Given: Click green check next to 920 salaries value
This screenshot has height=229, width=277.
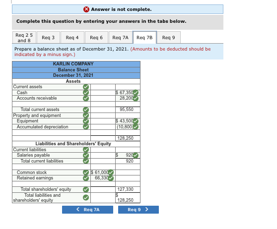Looking at the screenshot, I should coord(136,155).
